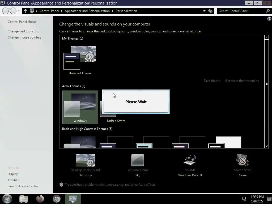The width and height of the screenshot is (272, 204).
Task: Click the Aero troubleshoot shield icon
Action: [61, 185]
